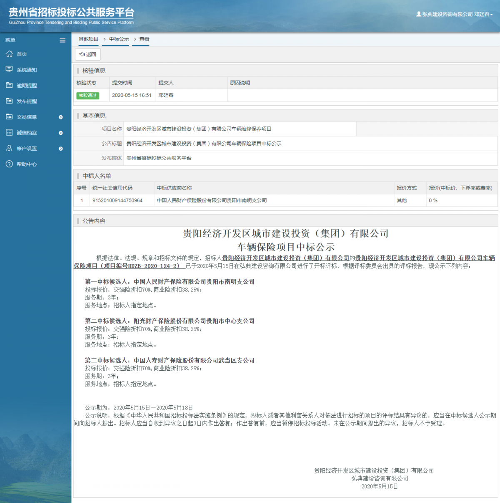Click the green 核验通过 status badge

point(87,96)
